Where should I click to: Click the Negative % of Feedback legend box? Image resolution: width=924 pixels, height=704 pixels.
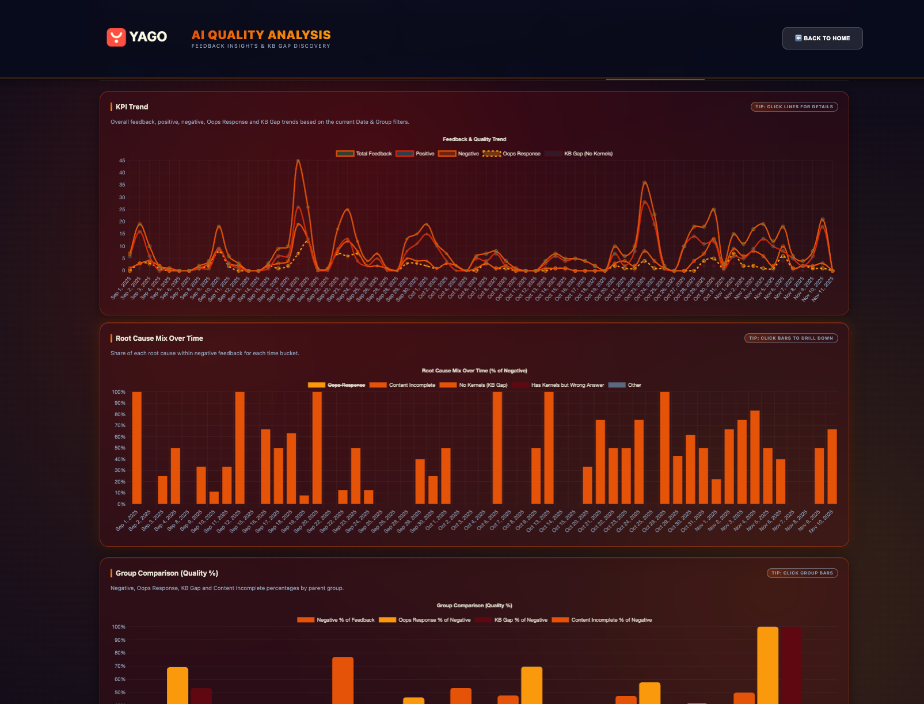[306, 620]
